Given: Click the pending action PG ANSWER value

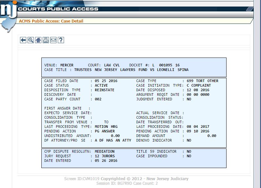Looking at the screenshot, I should coord(104,131).
